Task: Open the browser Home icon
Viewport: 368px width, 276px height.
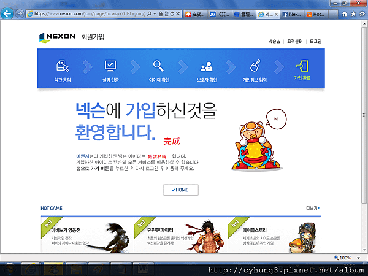Action: point(345,14)
